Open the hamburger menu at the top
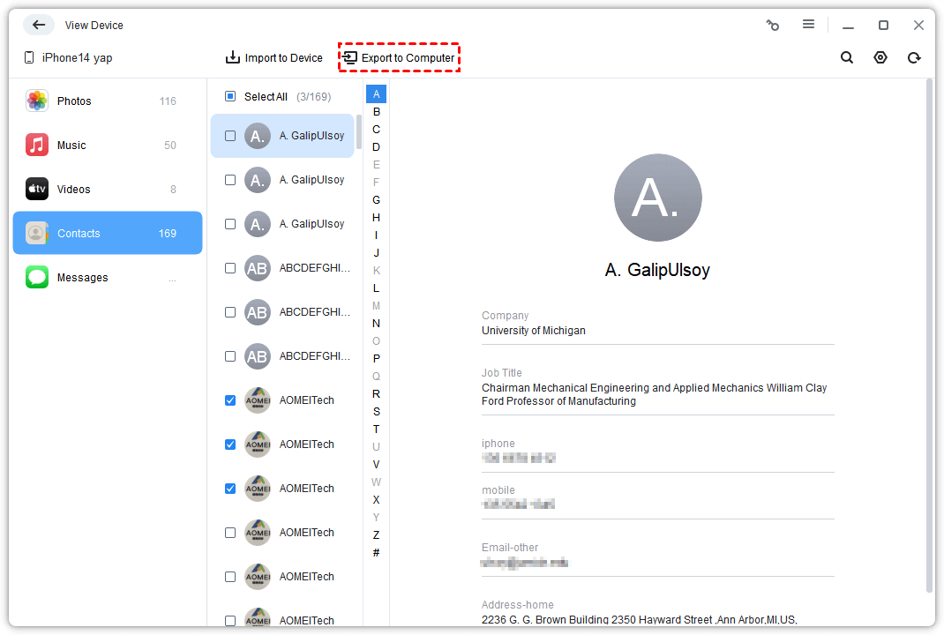 tap(808, 25)
